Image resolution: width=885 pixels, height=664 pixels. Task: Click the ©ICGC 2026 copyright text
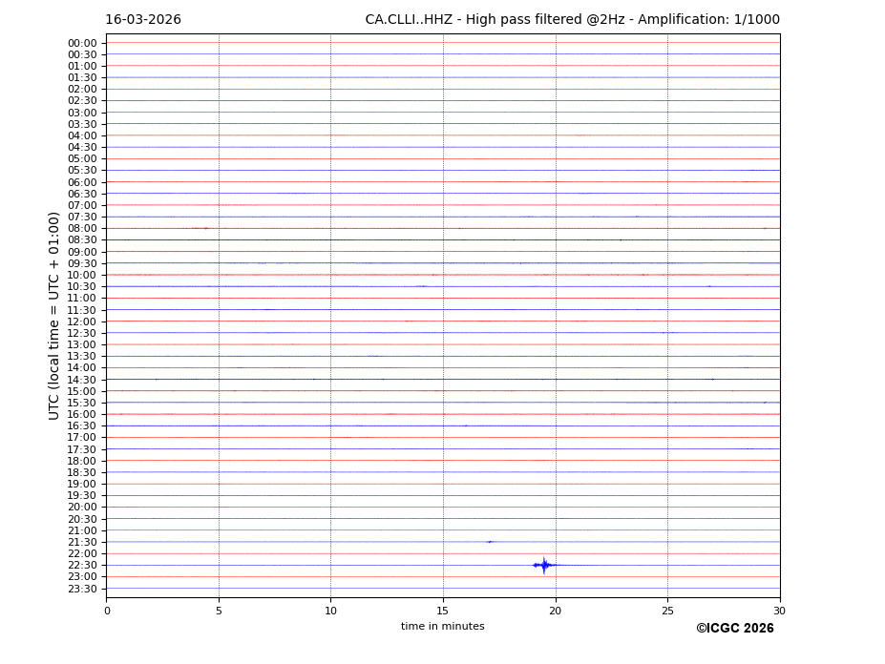click(x=734, y=628)
